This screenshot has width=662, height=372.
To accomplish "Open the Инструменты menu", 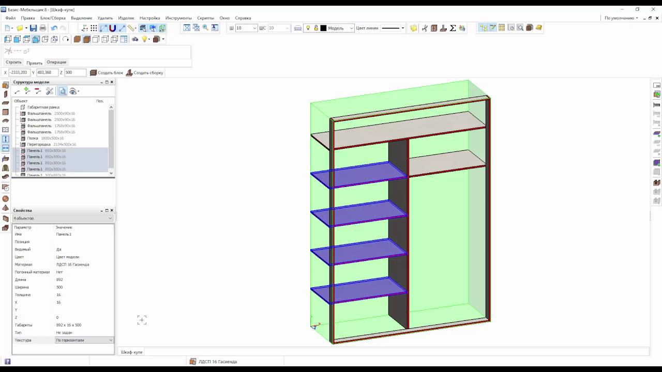I will point(178,18).
